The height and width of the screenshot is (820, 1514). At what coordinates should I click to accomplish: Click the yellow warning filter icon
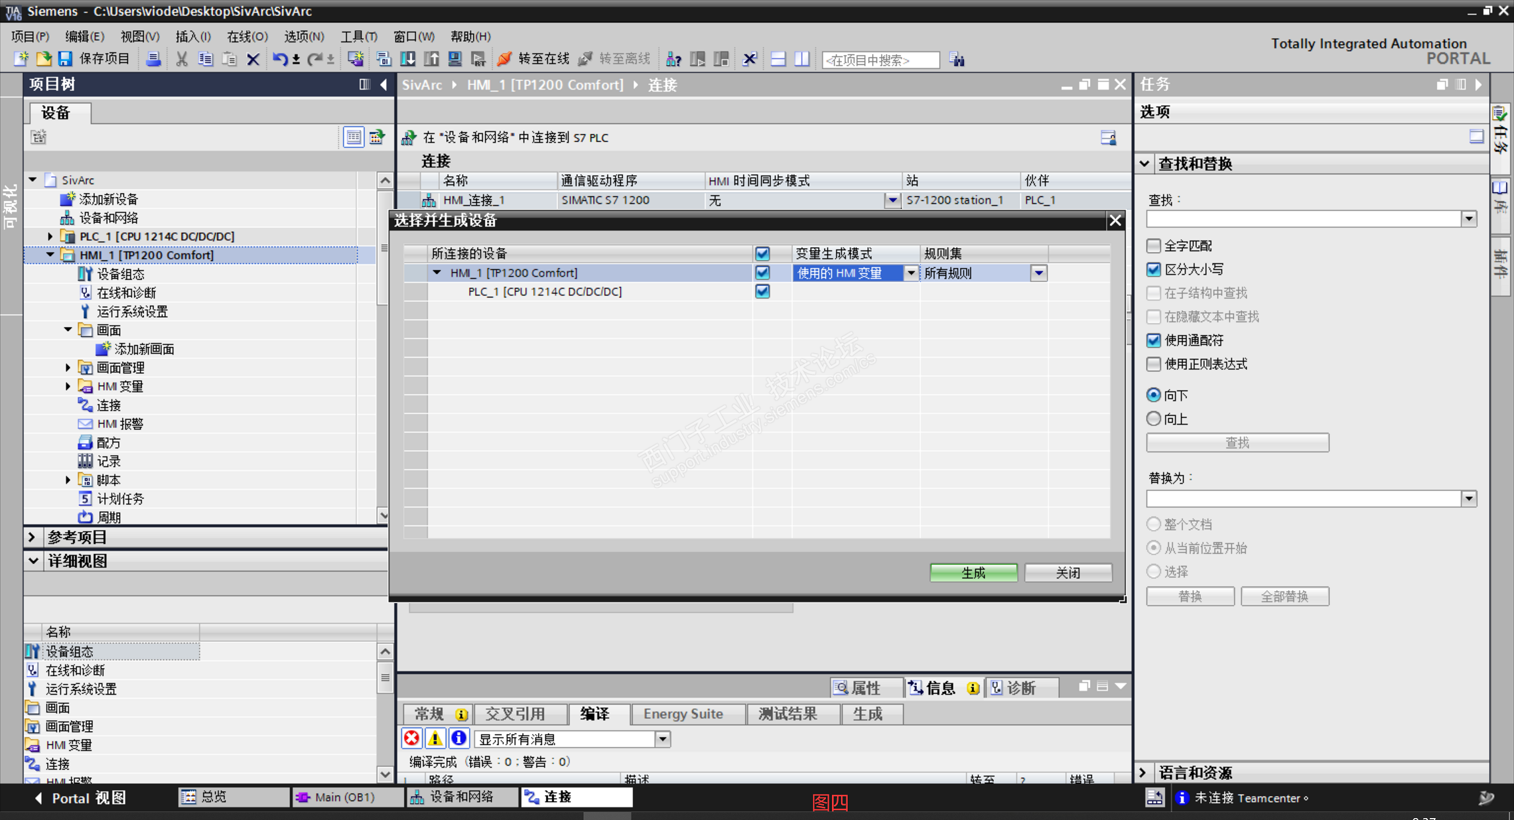[x=435, y=739]
